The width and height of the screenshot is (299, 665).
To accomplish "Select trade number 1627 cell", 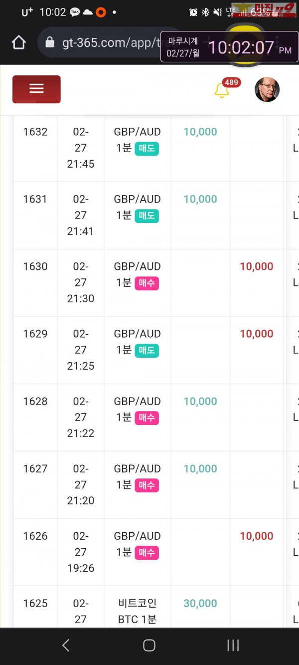I will [35, 485].
